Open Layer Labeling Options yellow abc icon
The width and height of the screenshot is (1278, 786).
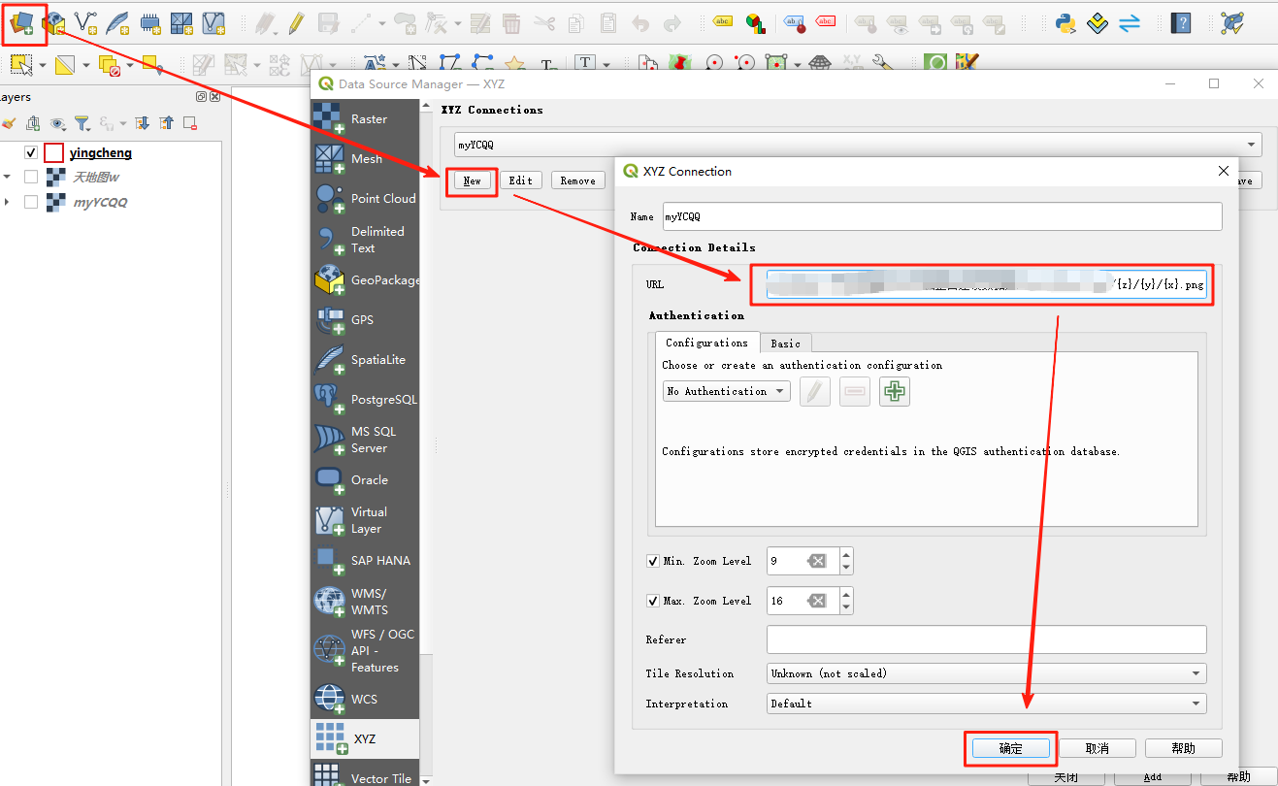pyautogui.click(x=723, y=22)
